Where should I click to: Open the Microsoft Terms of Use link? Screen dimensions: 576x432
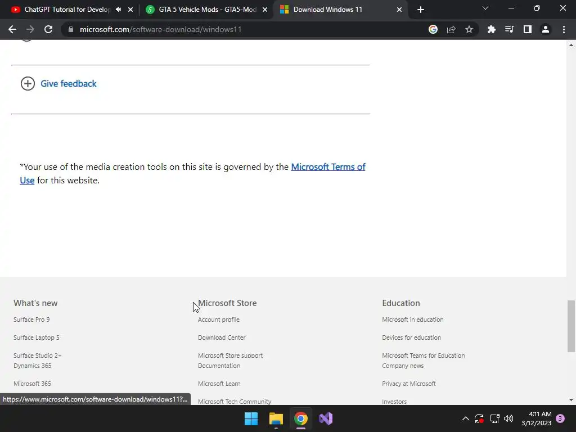tap(328, 166)
